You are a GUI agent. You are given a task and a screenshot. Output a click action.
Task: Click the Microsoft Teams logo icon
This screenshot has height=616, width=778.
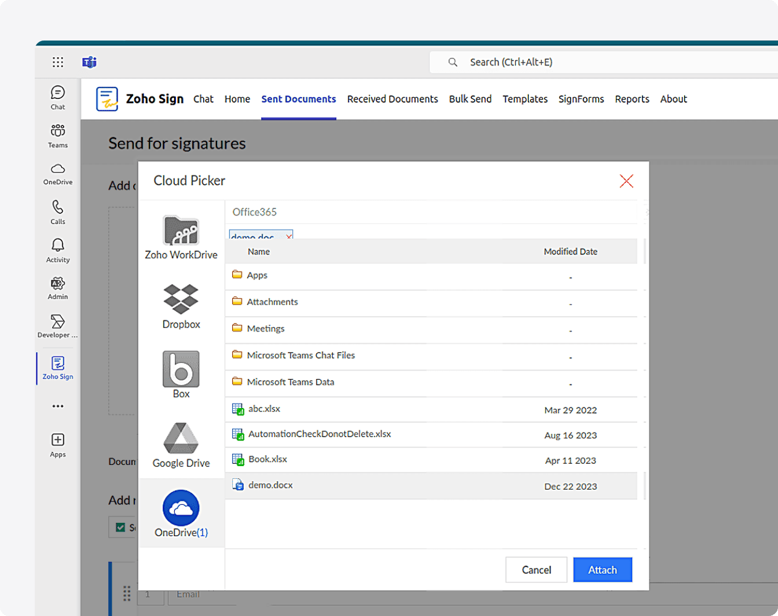click(x=89, y=63)
